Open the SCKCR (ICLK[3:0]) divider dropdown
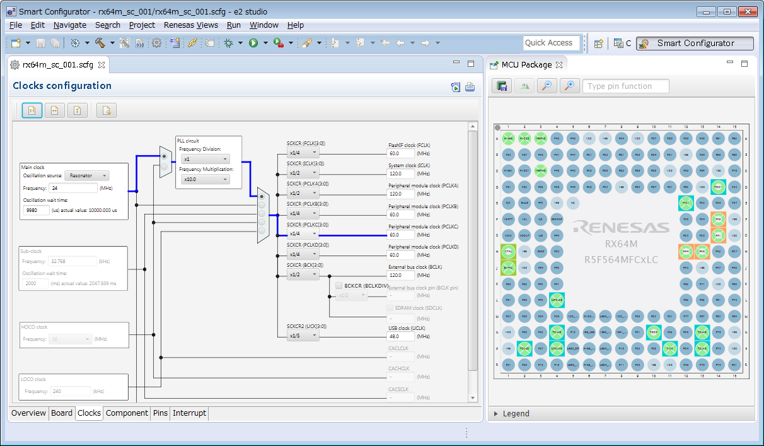This screenshot has height=446, width=764. (303, 173)
